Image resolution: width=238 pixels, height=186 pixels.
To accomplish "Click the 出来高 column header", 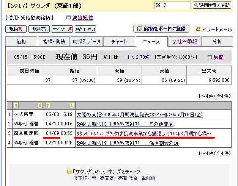I will coord(209,70).
